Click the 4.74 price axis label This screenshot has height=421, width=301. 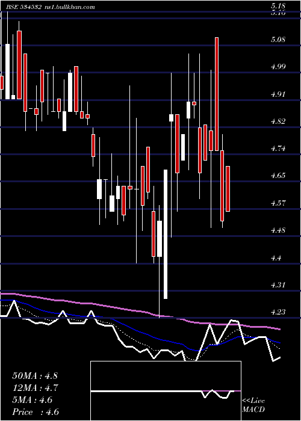click(278, 149)
